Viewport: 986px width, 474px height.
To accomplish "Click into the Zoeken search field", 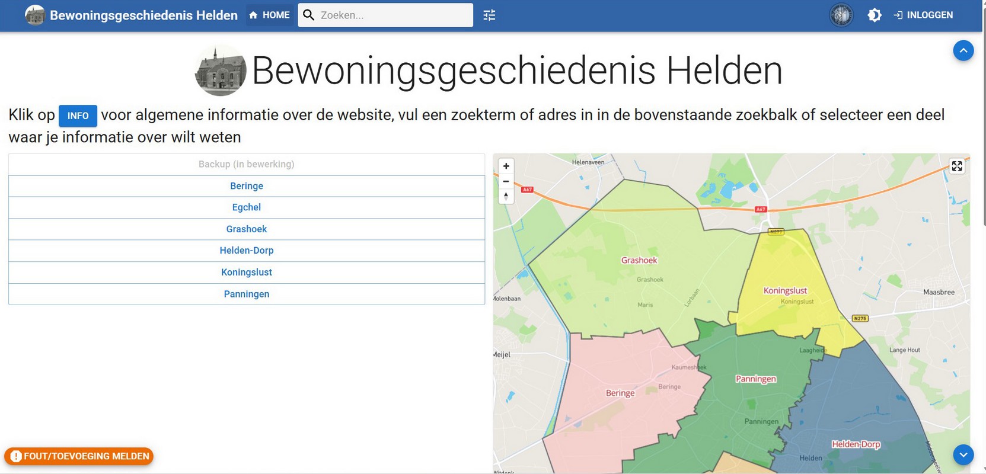I will pyautogui.click(x=391, y=15).
